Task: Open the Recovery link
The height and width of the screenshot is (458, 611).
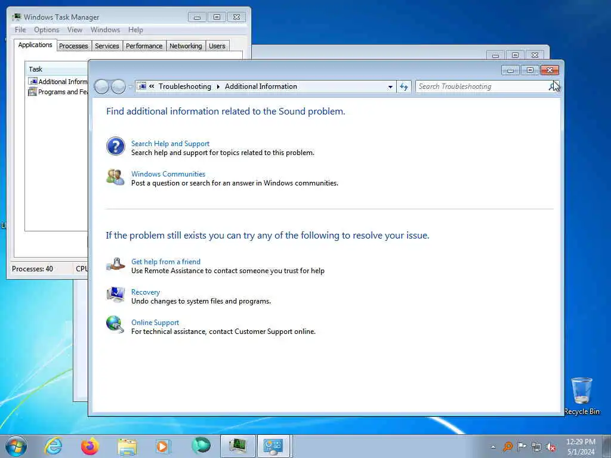Action: (146, 292)
